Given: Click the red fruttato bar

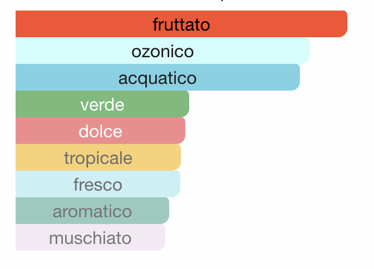Looking at the screenshot, I should (181, 24).
